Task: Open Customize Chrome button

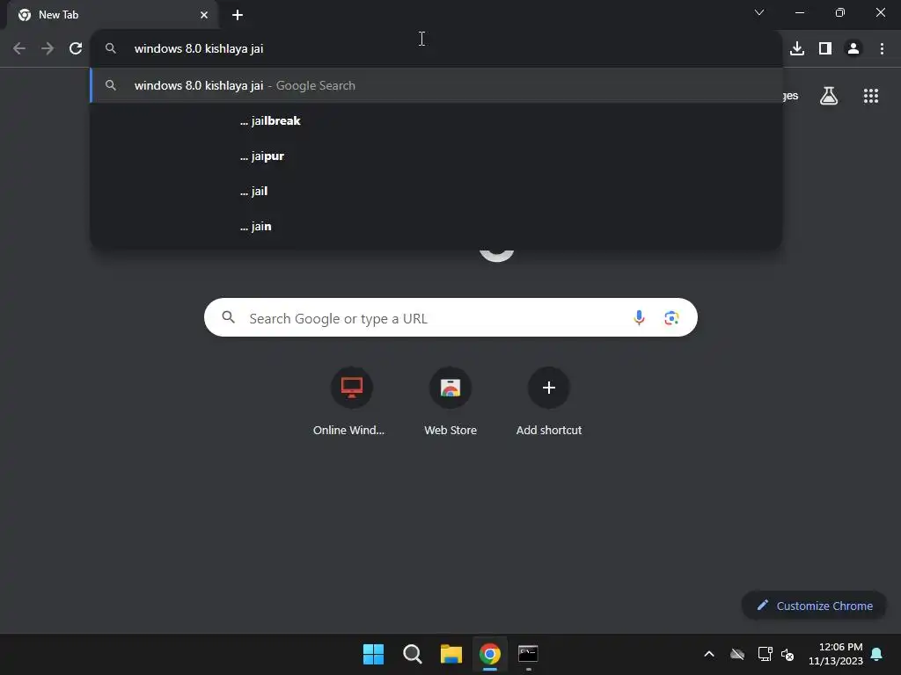Action: point(814,606)
